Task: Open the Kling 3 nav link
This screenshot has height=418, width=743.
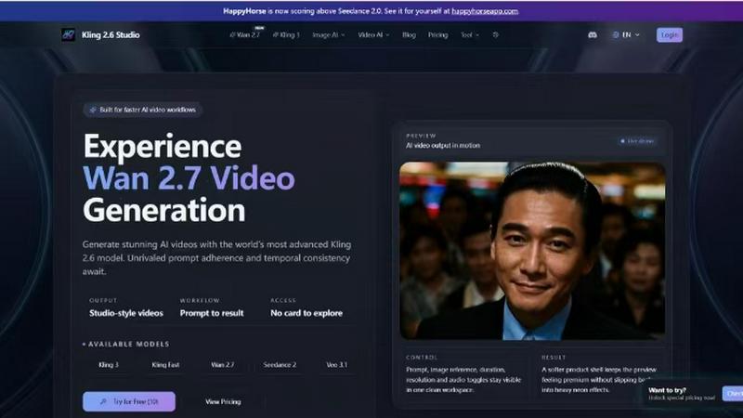Action: pos(286,35)
